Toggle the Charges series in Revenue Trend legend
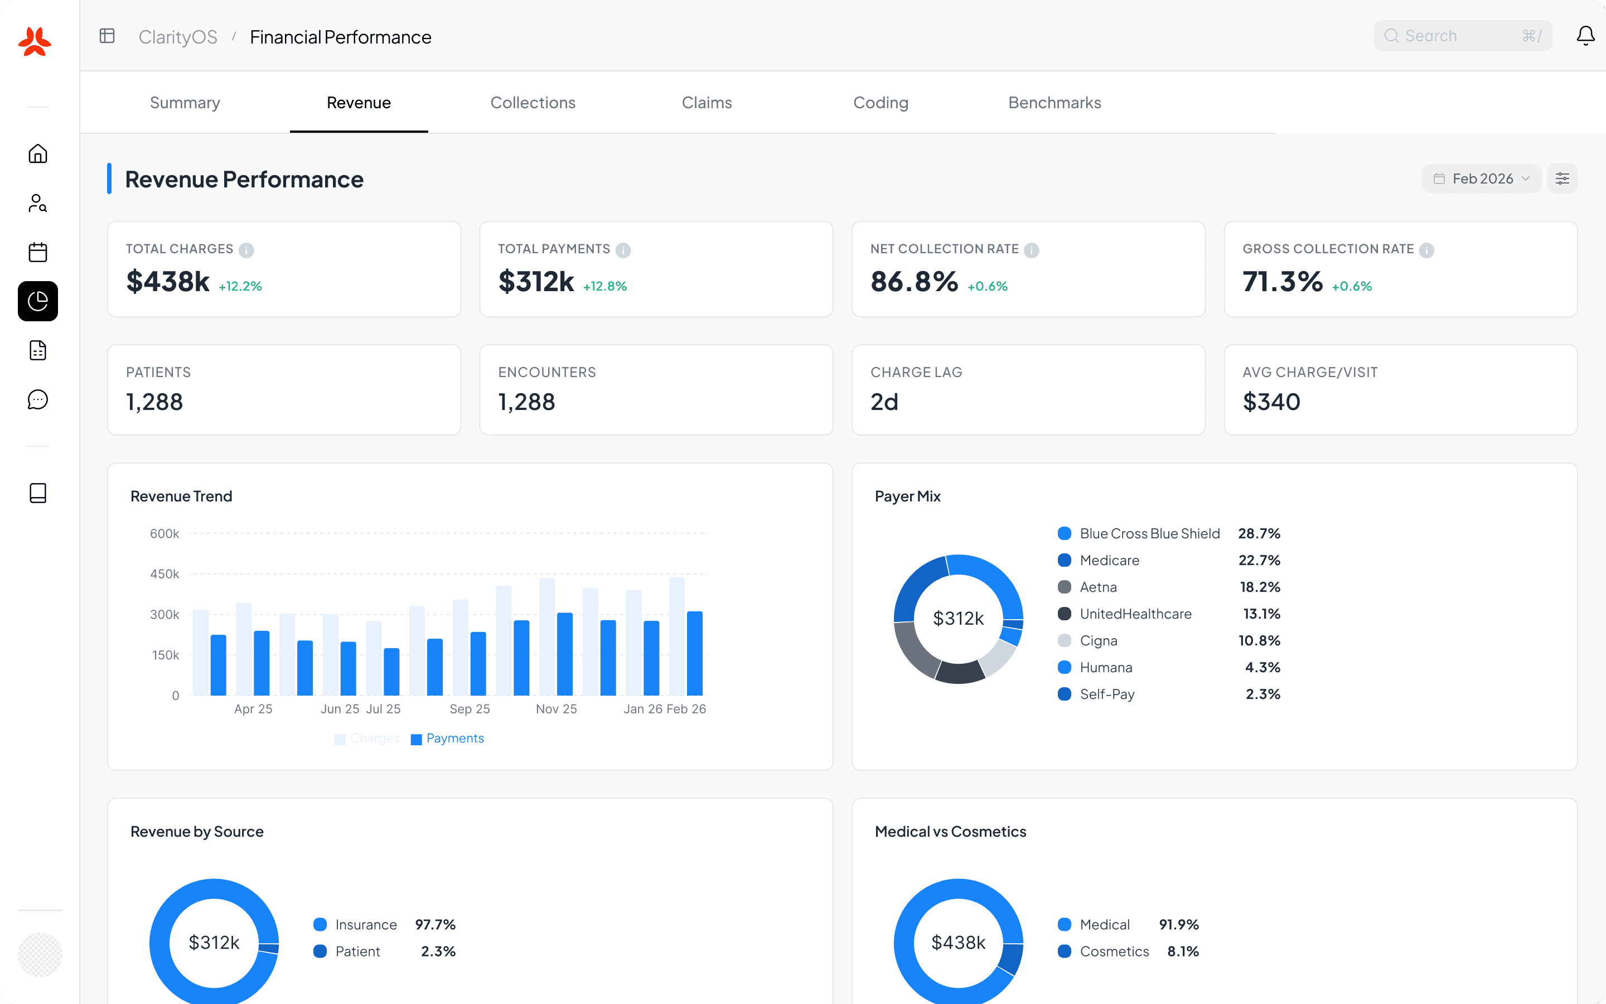This screenshot has height=1004, width=1606. coord(366,738)
